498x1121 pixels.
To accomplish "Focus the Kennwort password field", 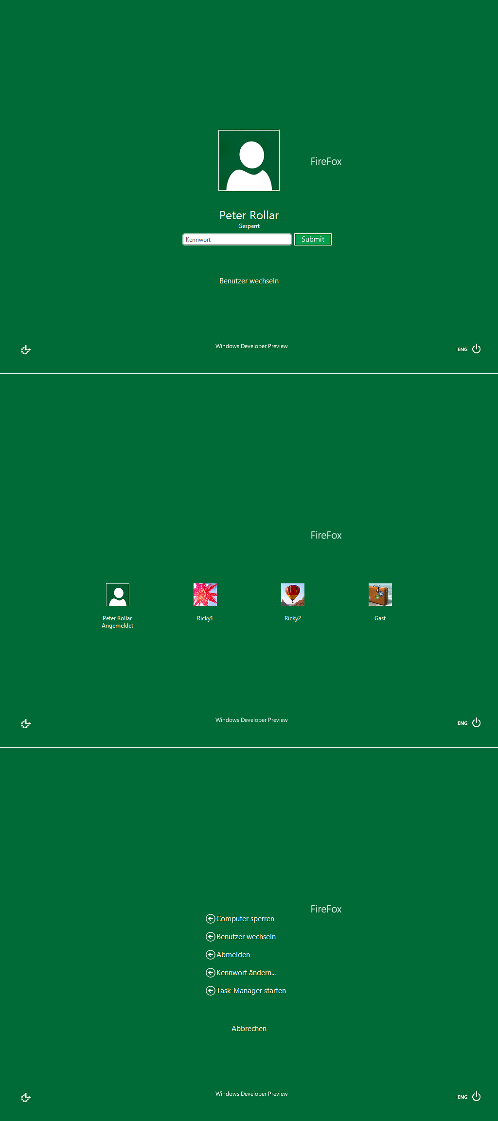I will pyautogui.click(x=237, y=239).
